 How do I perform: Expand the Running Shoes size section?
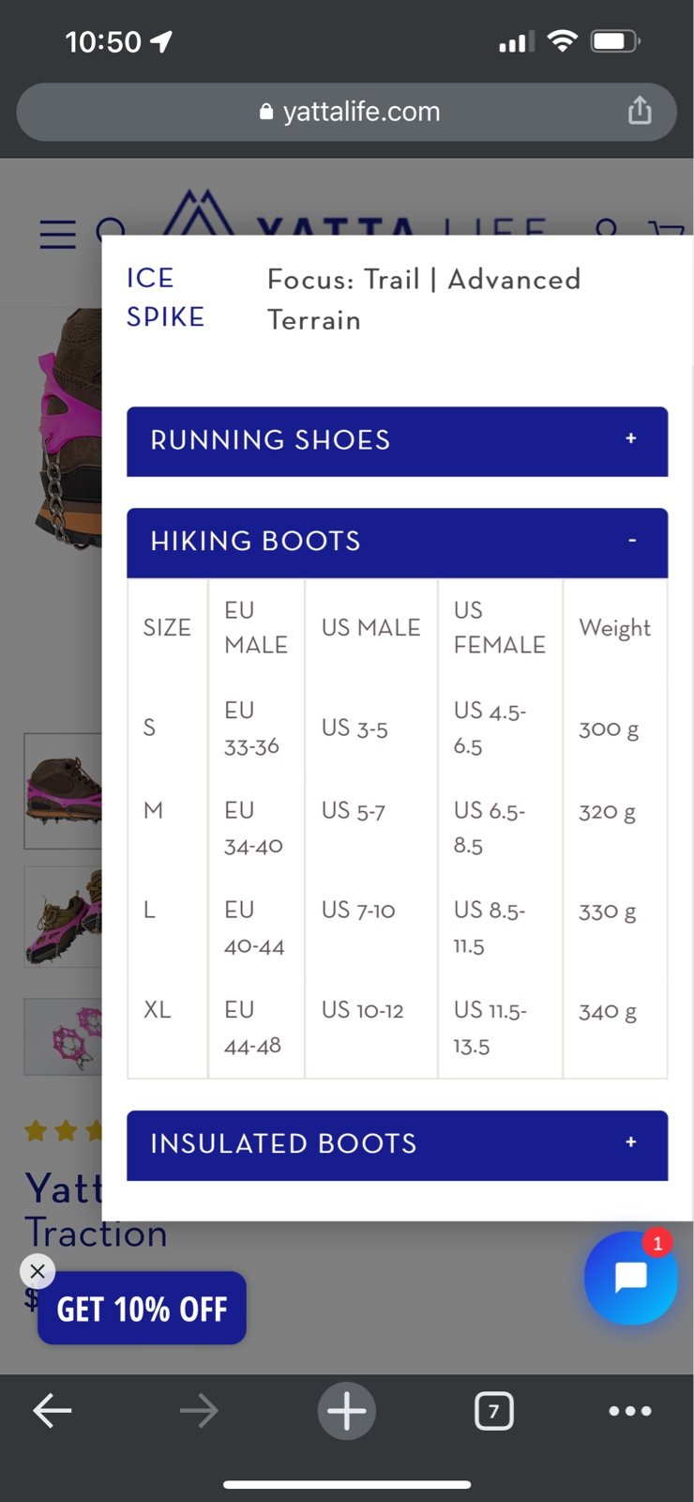[398, 441]
